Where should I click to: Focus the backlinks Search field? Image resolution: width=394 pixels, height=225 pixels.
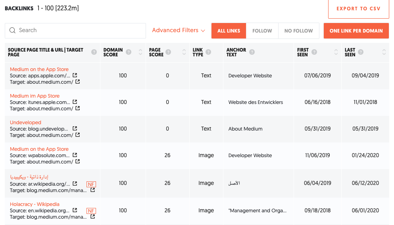[79, 31]
